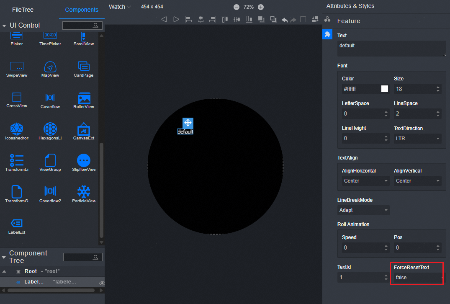Open the Watch device selector
This screenshot has width=450, height=304.
click(x=120, y=7)
